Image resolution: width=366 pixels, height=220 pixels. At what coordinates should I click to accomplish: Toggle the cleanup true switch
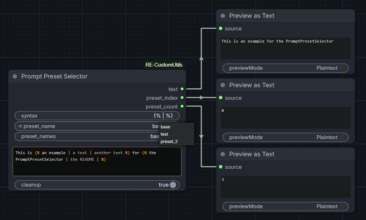tap(173, 185)
